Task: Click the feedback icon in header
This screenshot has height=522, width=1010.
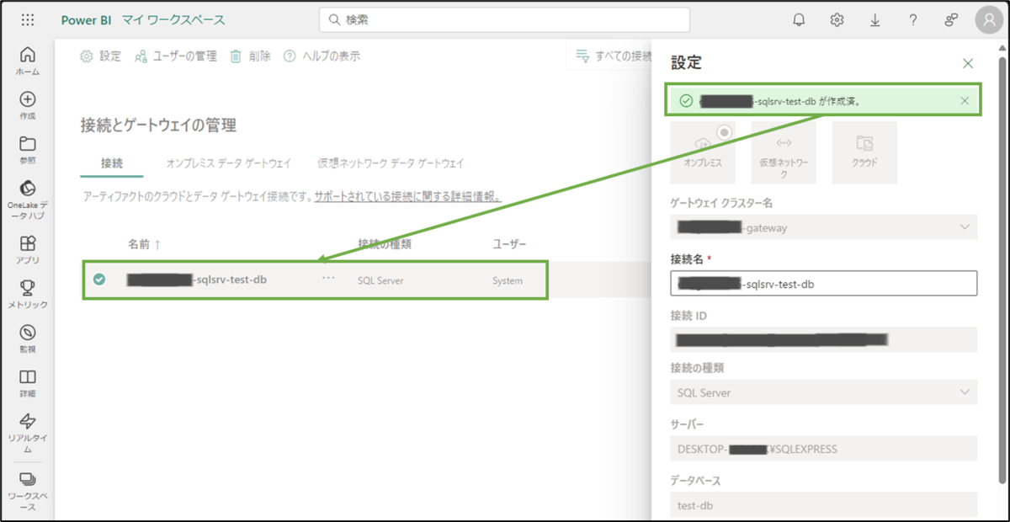Action: [x=951, y=20]
